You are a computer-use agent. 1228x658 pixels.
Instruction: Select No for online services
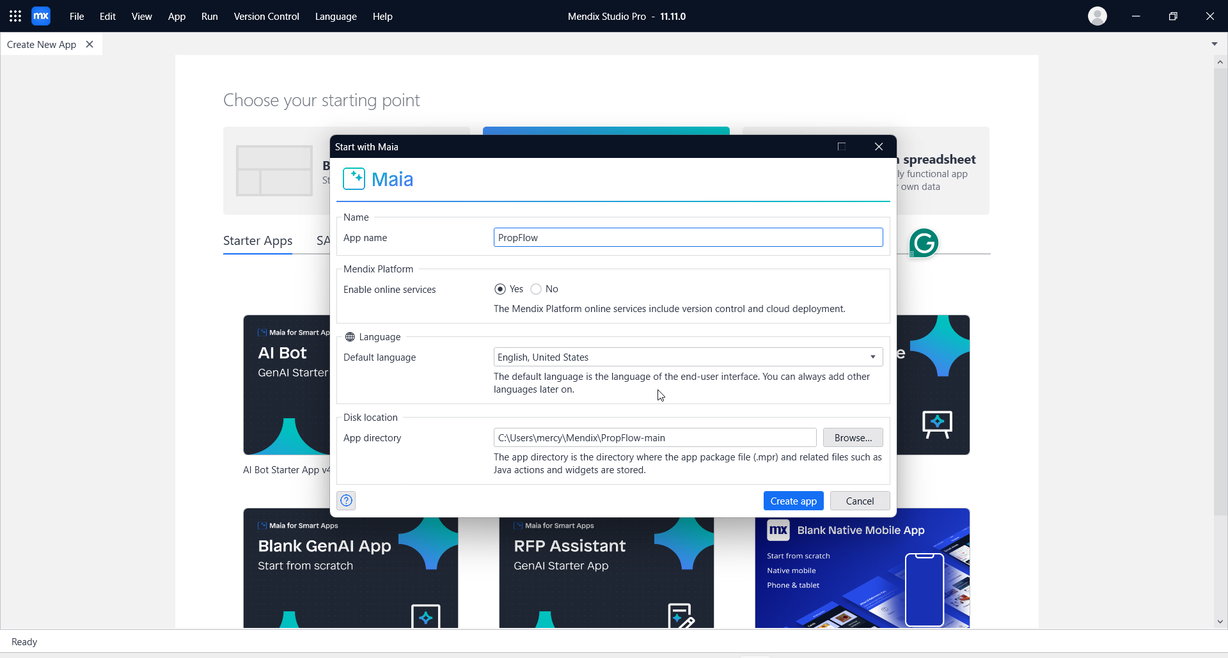(536, 289)
